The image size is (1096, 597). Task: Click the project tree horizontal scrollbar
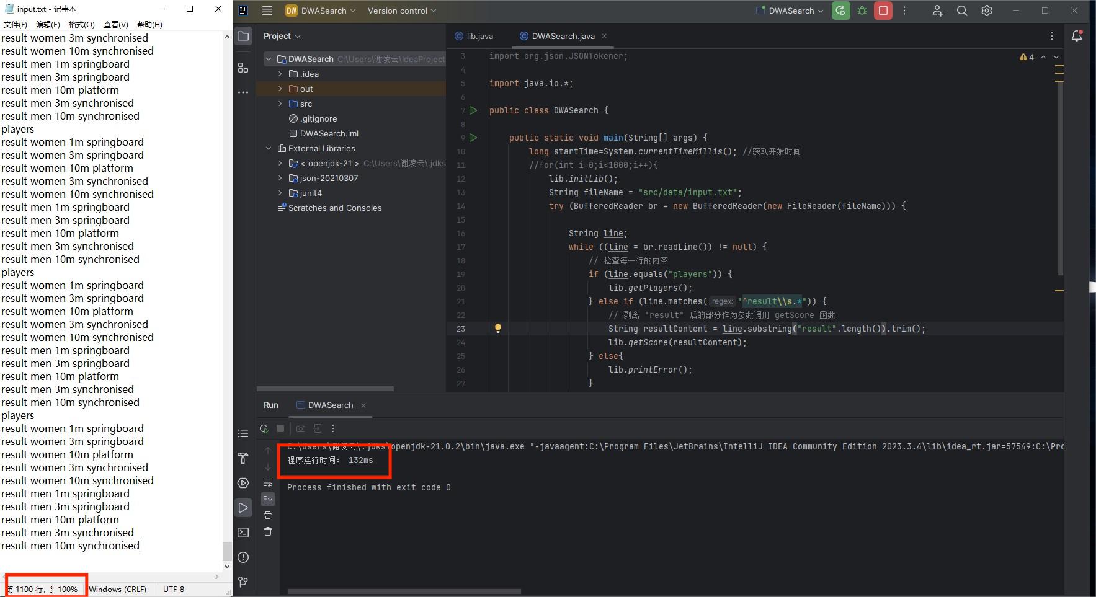[325, 389]
